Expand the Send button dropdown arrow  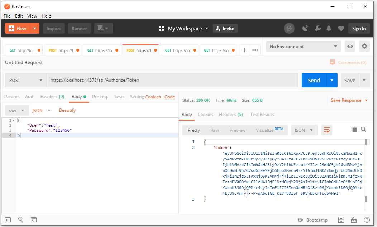click(332, 80)
